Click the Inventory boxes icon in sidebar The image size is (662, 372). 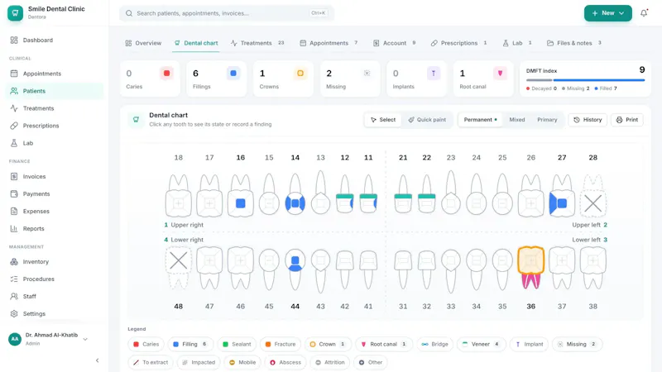[x=14, y=261]
